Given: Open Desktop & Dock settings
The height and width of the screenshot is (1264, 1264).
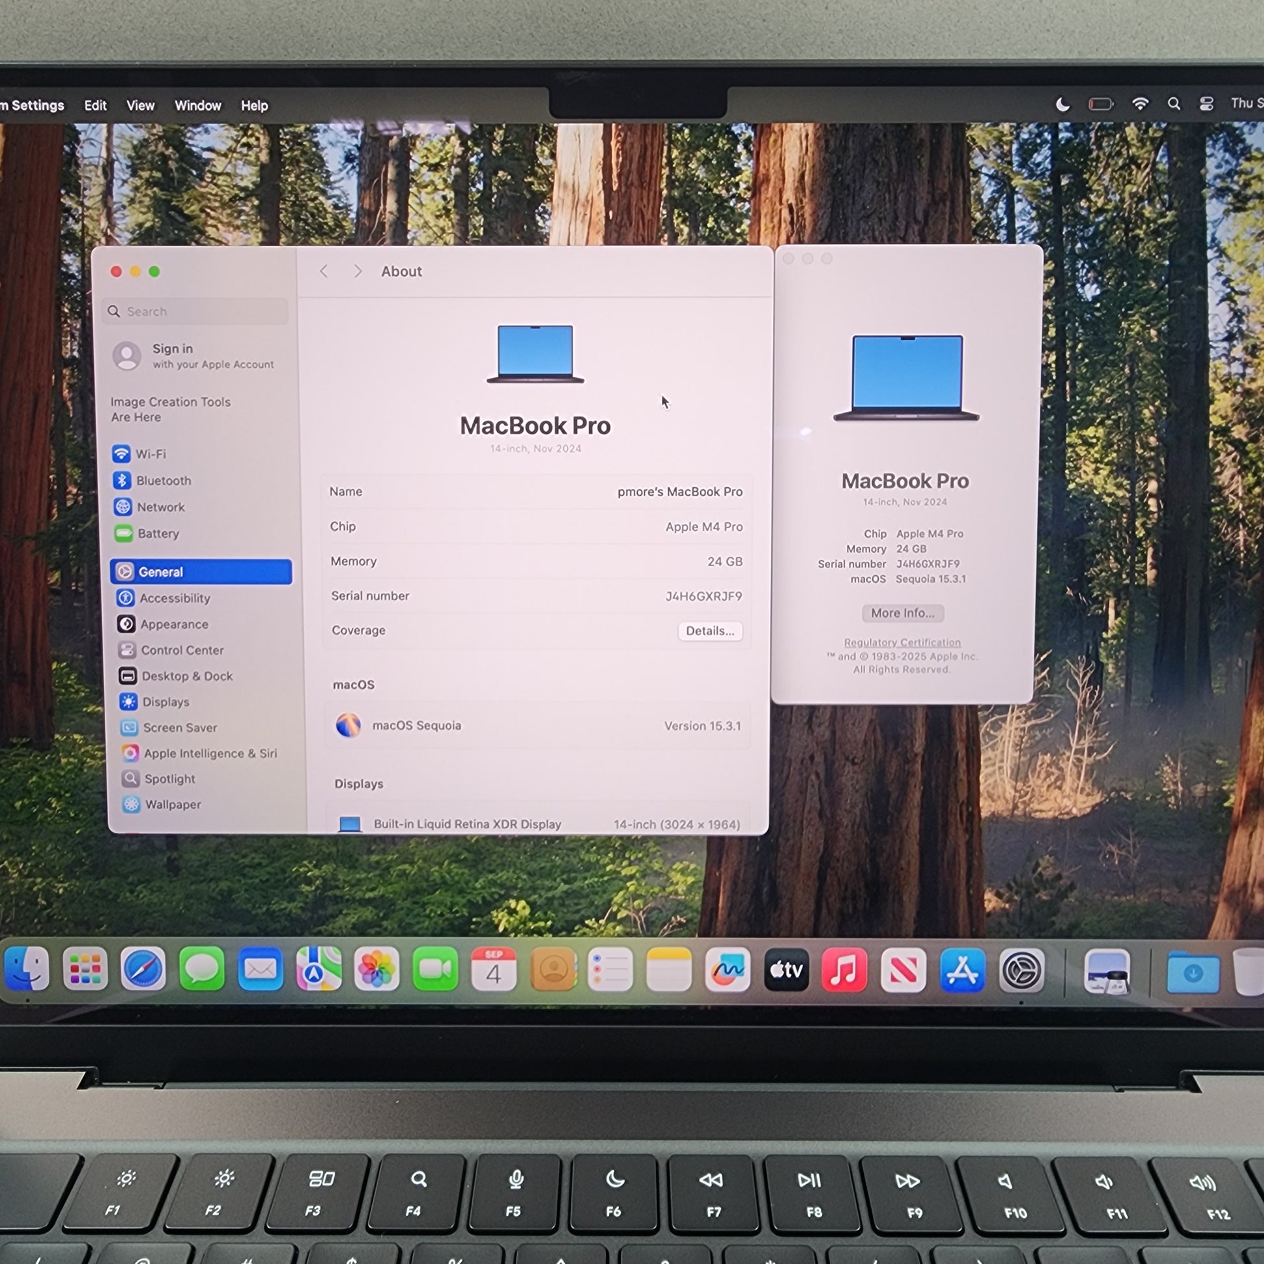Looking at the screenshot, I should click(x=176, y=676).
